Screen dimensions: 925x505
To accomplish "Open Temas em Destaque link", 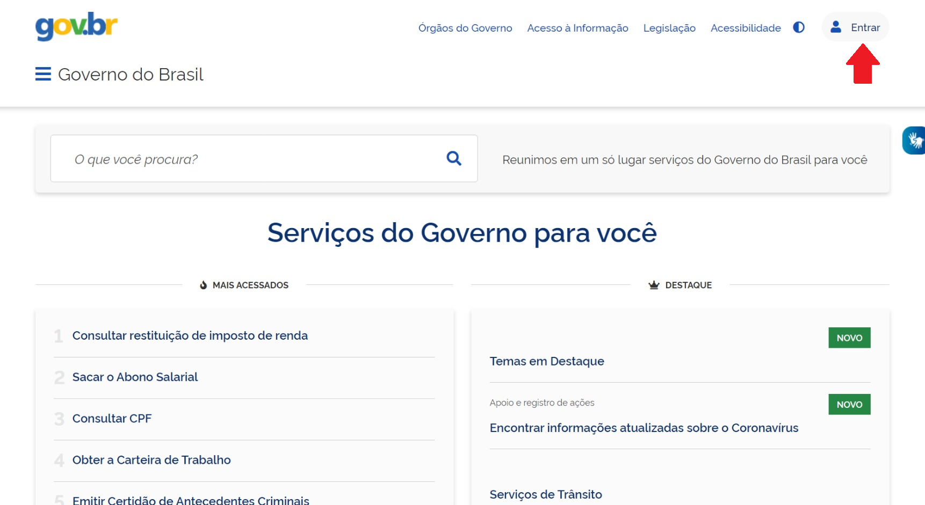I will [x=547, y=361].
